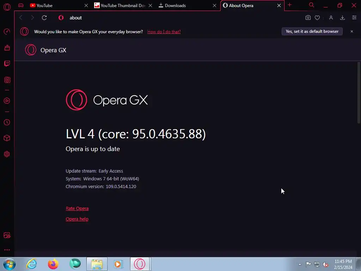
Task: Open the Windows Start button
Action: 10,264
